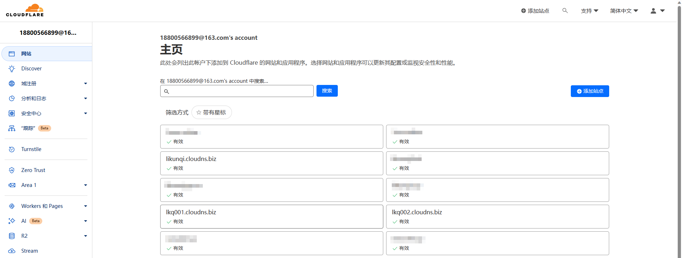Open Zero Trust via its shield icon
682x258 pixels.
point(12,170)
